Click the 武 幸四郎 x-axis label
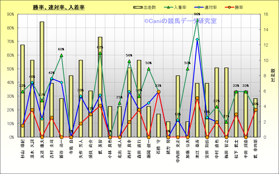Image resolution: width=279 pixels, height=174 pixels. click(255, 150)
